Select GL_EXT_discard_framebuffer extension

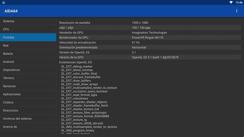click(81, 77)
